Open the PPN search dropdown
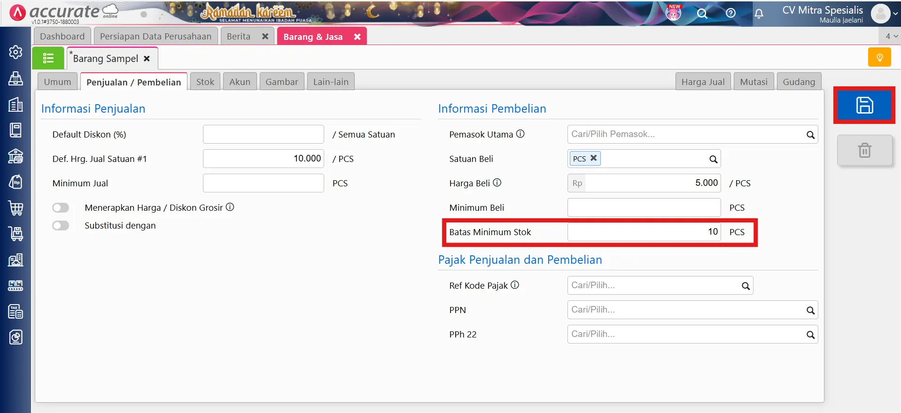This screenshot has width=901, height=413. coord(810,310)
